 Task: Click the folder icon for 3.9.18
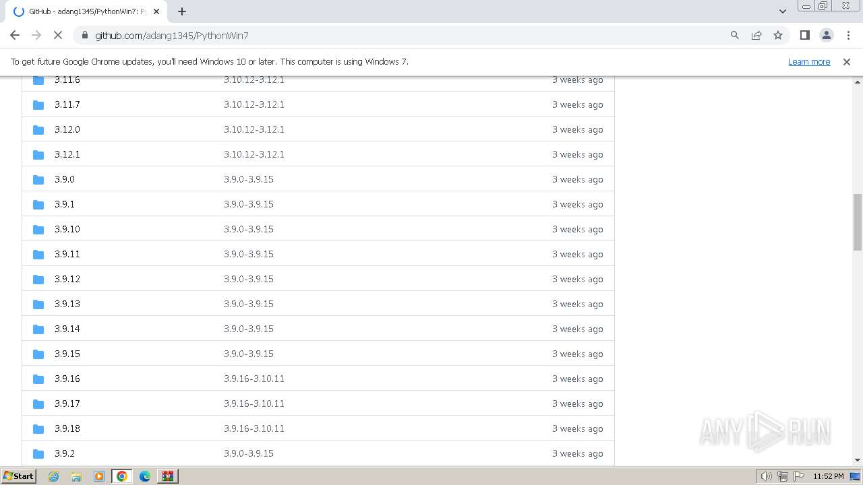tap(38, 429)
